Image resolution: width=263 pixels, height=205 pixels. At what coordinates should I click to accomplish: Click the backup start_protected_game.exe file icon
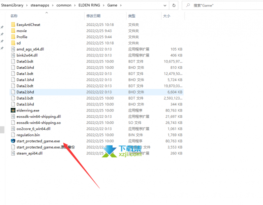coord(13,147)
